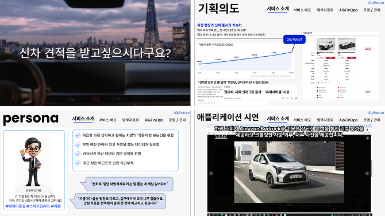The height and width of the screenshot is (216, 385).
Task: Click the print icon under 현대차 news headline
Action: pos(295,99)
